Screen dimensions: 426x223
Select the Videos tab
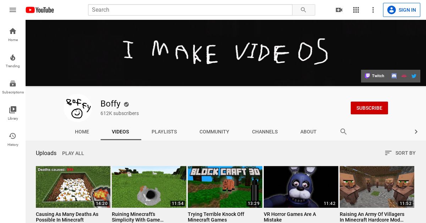click(120, 132)
